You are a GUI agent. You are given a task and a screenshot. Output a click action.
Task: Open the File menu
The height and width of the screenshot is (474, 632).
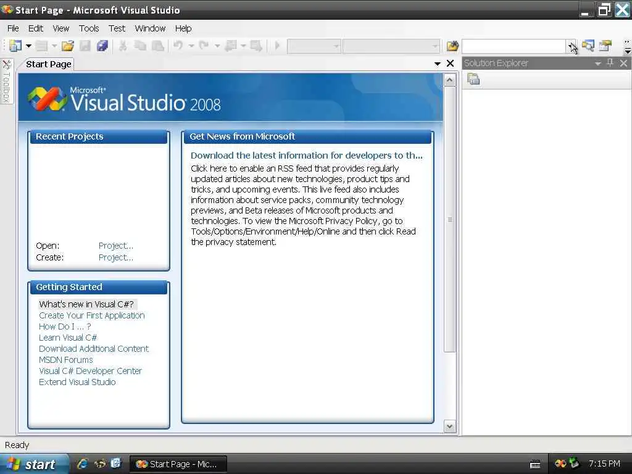pyautogui.click(x=14, y=28)
